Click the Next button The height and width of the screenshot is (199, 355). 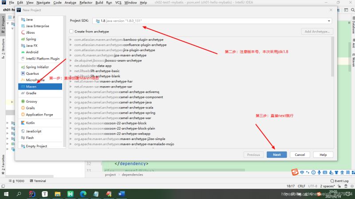276,155
